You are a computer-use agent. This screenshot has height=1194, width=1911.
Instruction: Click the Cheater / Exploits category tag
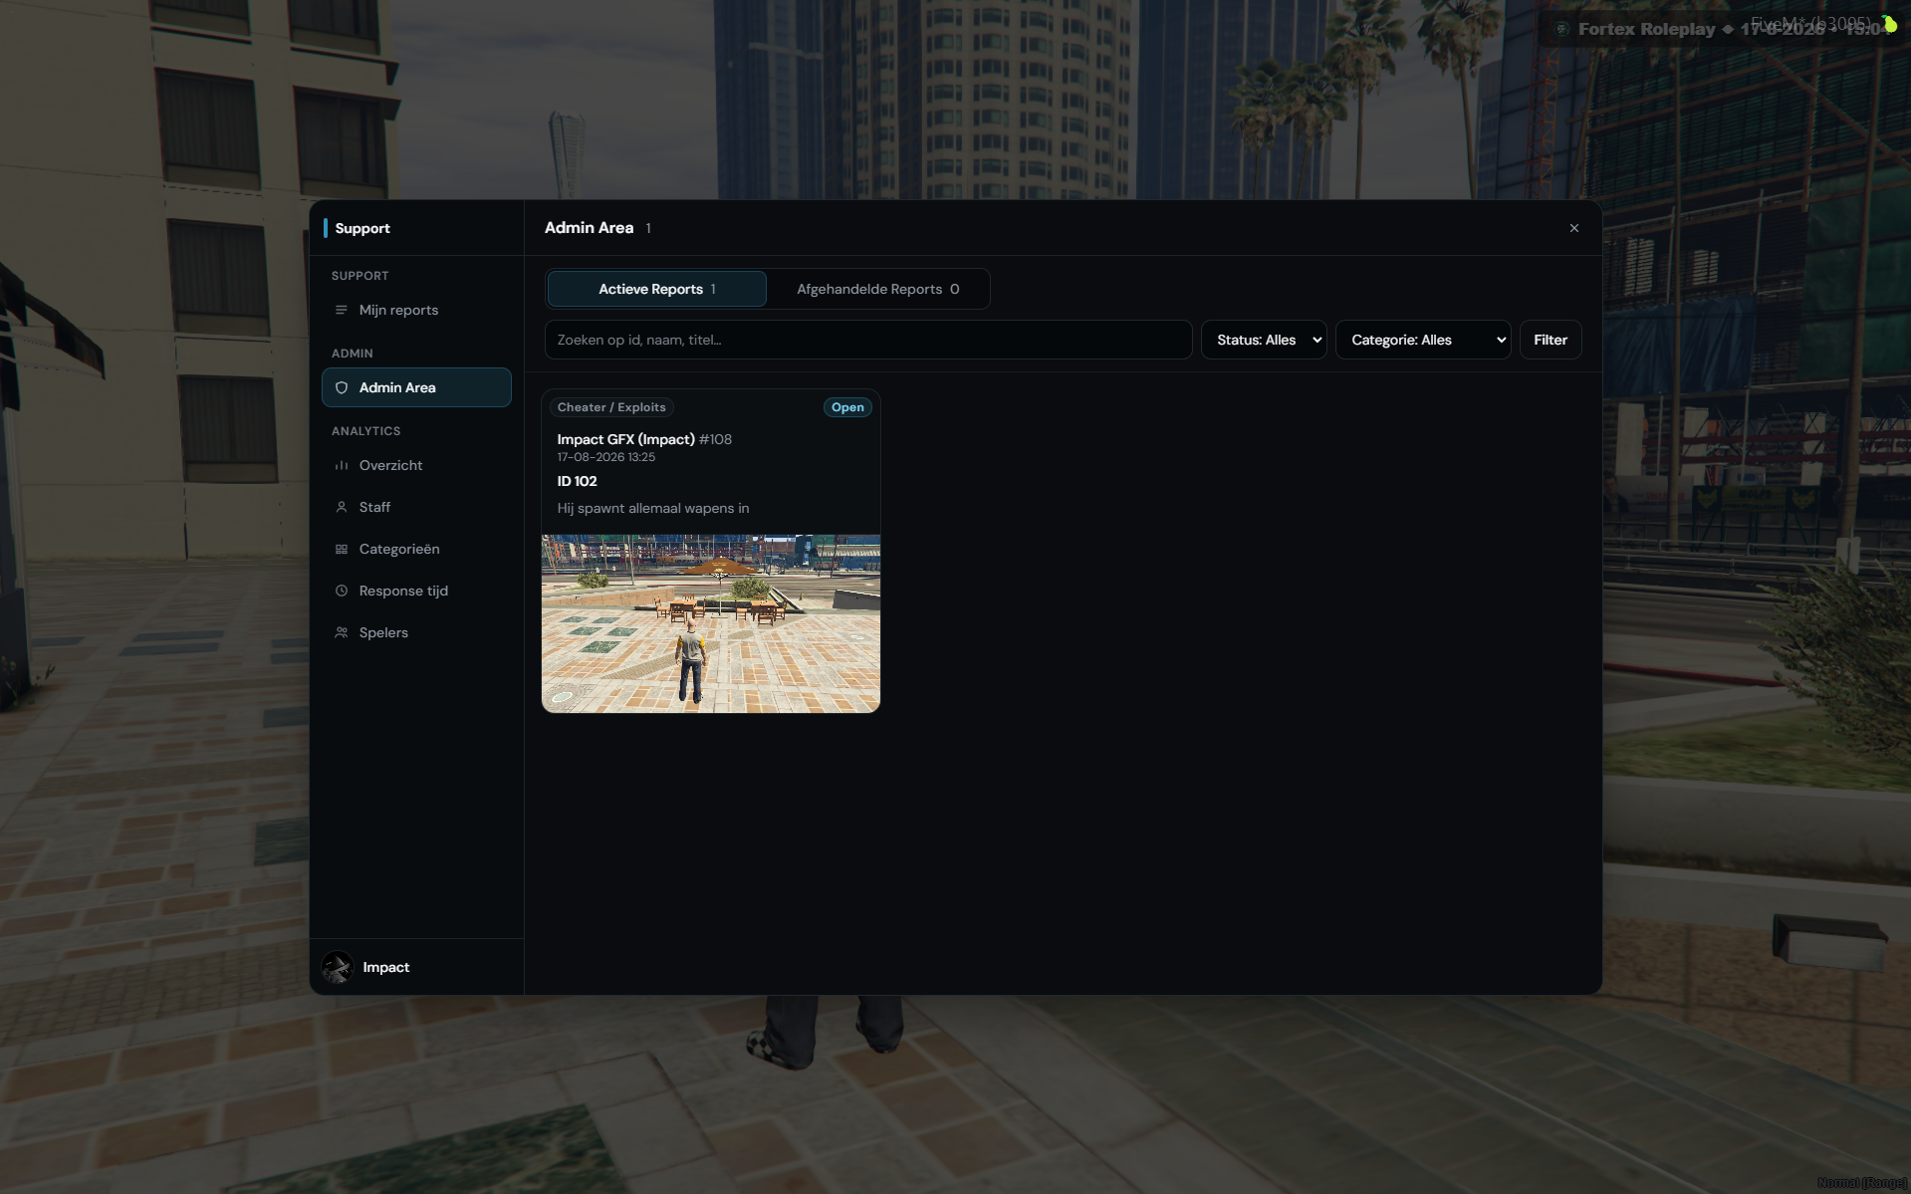click(x=611, y=407)
